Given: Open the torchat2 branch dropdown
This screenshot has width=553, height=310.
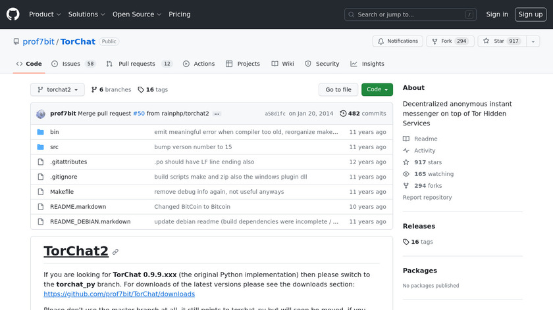Looking at the screenshot, I should pyautogui.click(x=57, y=89).
